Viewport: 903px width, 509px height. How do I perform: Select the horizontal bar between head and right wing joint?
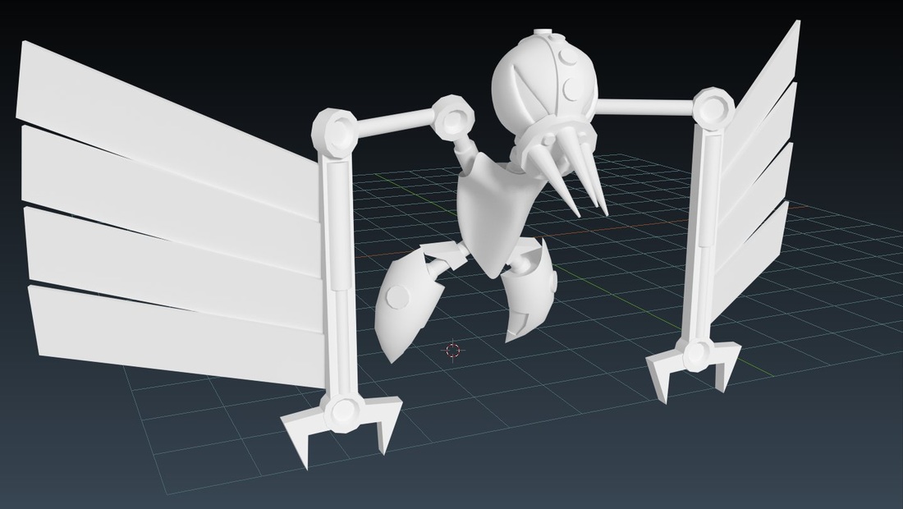pos(645,107)
